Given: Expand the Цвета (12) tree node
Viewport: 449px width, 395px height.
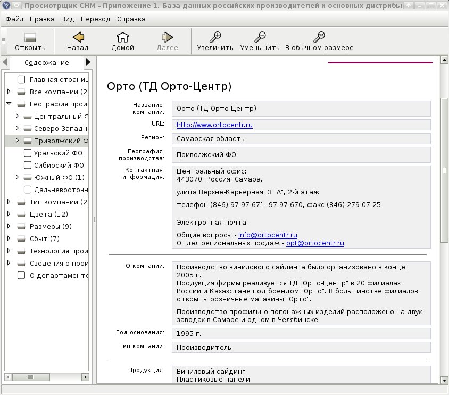Looking at the screenshot, I should (x=9, y=213).
